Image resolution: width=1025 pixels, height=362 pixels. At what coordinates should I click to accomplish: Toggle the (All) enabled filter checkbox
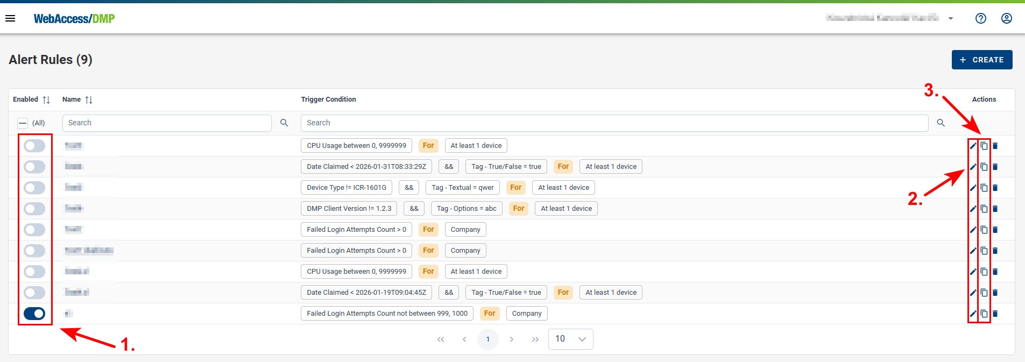[x=23, y=123]
